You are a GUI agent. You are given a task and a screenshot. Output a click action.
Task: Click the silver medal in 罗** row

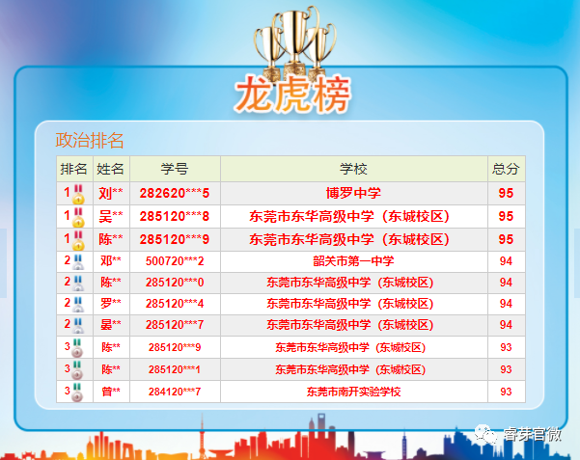point(77,305)
